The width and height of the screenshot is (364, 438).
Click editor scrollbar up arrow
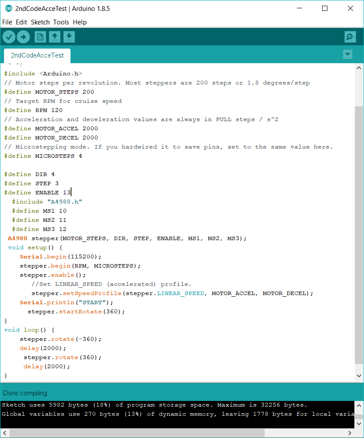point(359,68)
